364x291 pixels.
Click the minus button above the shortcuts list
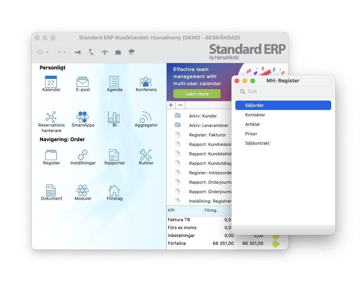(x=181, y=105)
